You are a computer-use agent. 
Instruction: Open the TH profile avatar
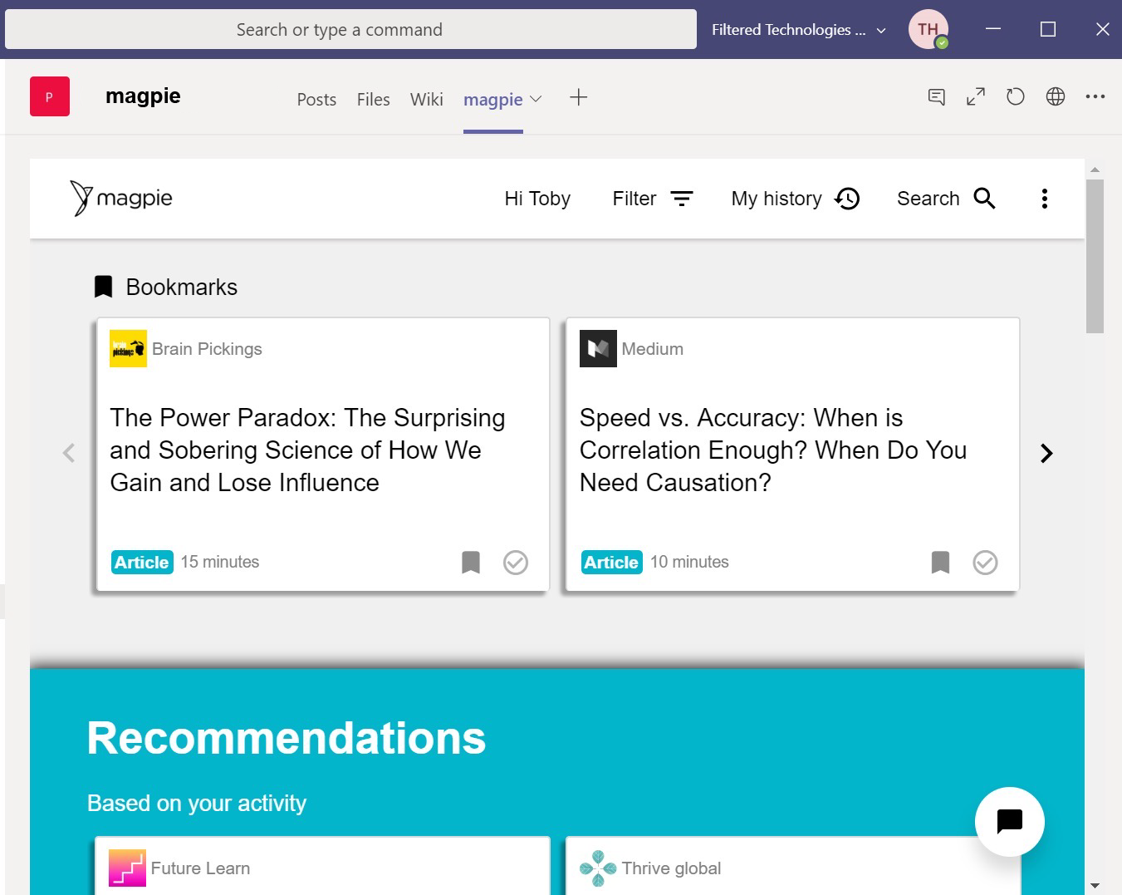[x=928, y=29]
